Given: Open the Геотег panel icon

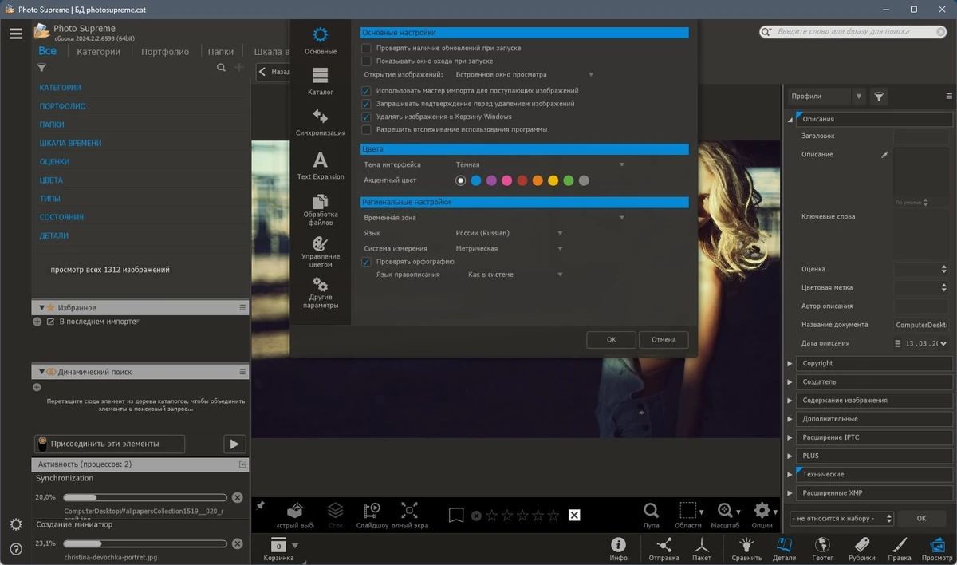Looking at the screenshot, I should (822, 549).
